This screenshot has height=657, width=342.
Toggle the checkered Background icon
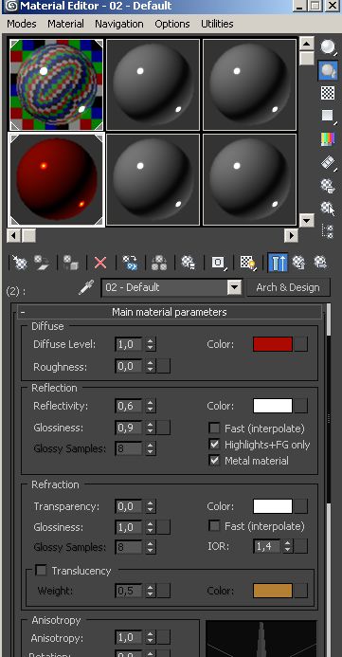click(328, 93)
